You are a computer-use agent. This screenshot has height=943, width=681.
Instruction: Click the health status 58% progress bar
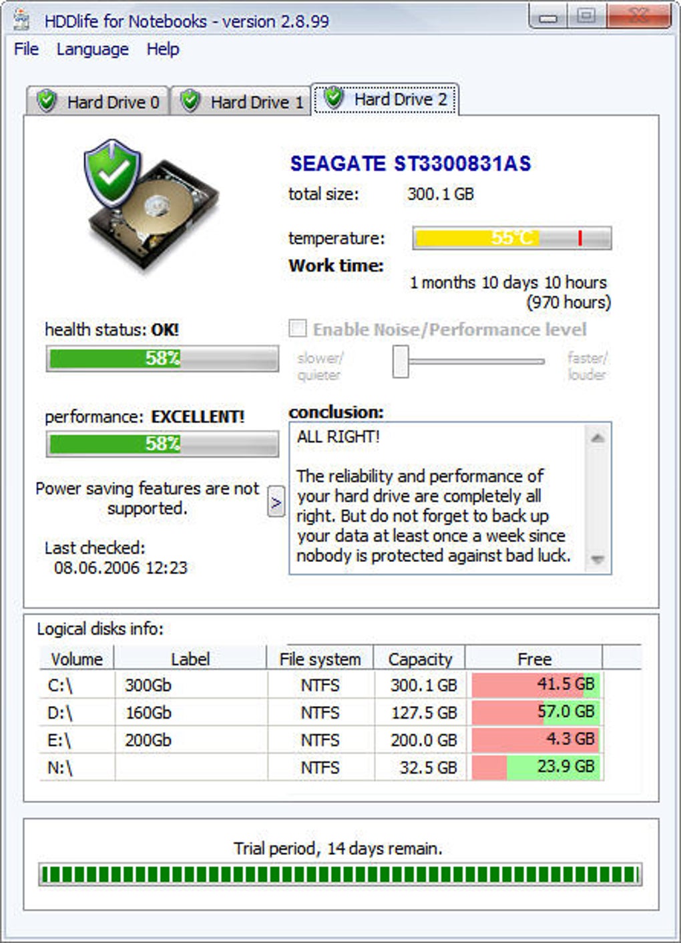tap(162, 358)
